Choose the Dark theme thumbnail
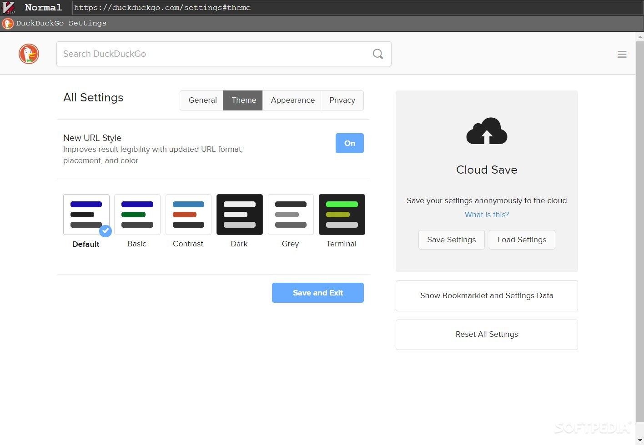Image resolution: width=644 pixels, height=445 pixels. pyautogui.click(x=240, y=215)
